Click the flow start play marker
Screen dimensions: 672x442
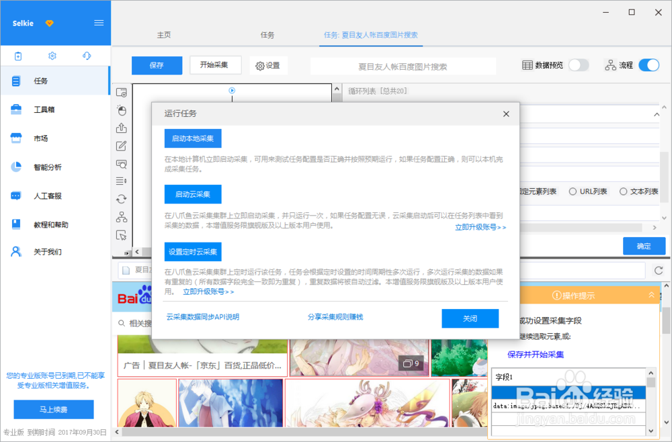(x=232, y=91)
